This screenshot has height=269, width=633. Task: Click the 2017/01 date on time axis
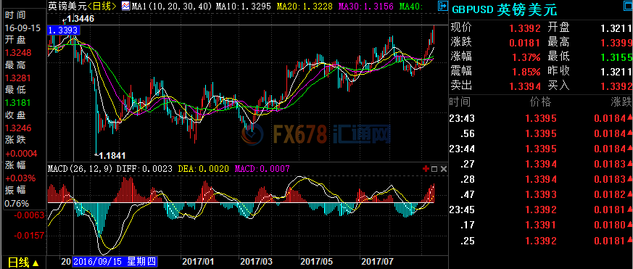198,262
